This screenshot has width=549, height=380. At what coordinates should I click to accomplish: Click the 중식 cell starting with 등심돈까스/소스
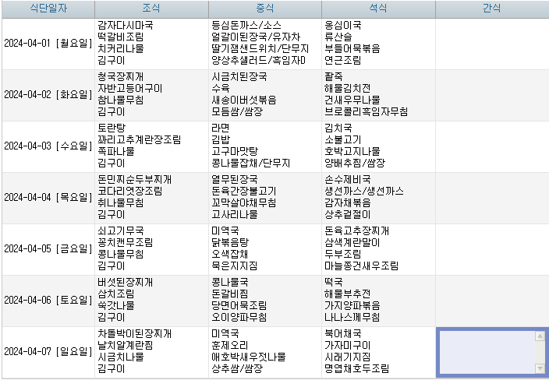[264, 44]
